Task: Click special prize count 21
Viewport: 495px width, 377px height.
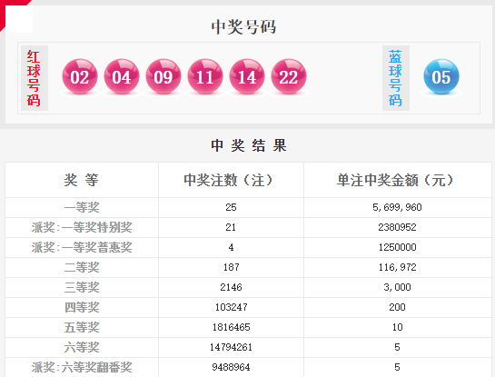Action: (231, 227)
